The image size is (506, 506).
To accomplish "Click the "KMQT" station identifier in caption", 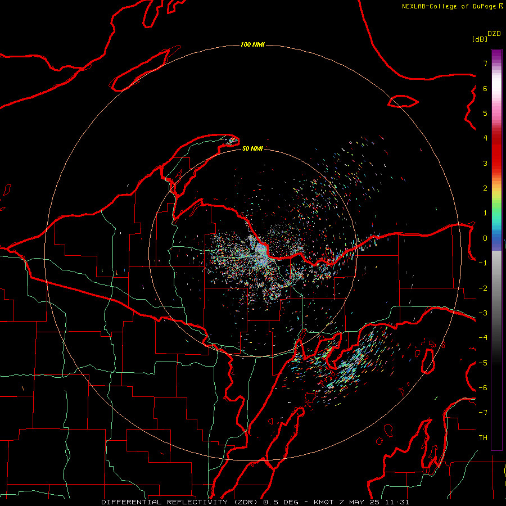I will (323, 502).
